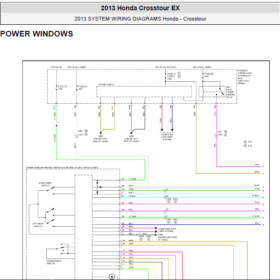Click 'BLU' label ending at terminal 9
The image size is (280, 280).
point(257,223)
